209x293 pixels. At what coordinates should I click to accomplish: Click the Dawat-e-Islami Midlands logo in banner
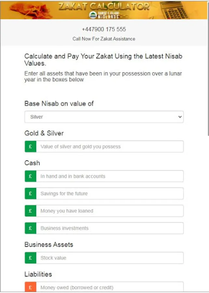(104, 15)
